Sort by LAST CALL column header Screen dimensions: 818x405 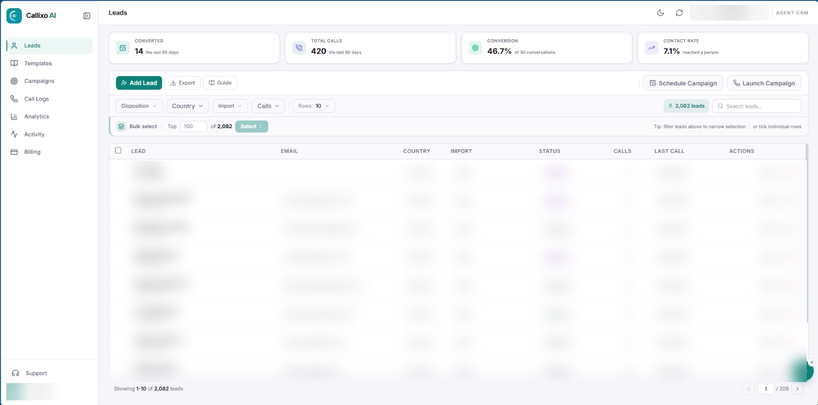click(669, 151)
